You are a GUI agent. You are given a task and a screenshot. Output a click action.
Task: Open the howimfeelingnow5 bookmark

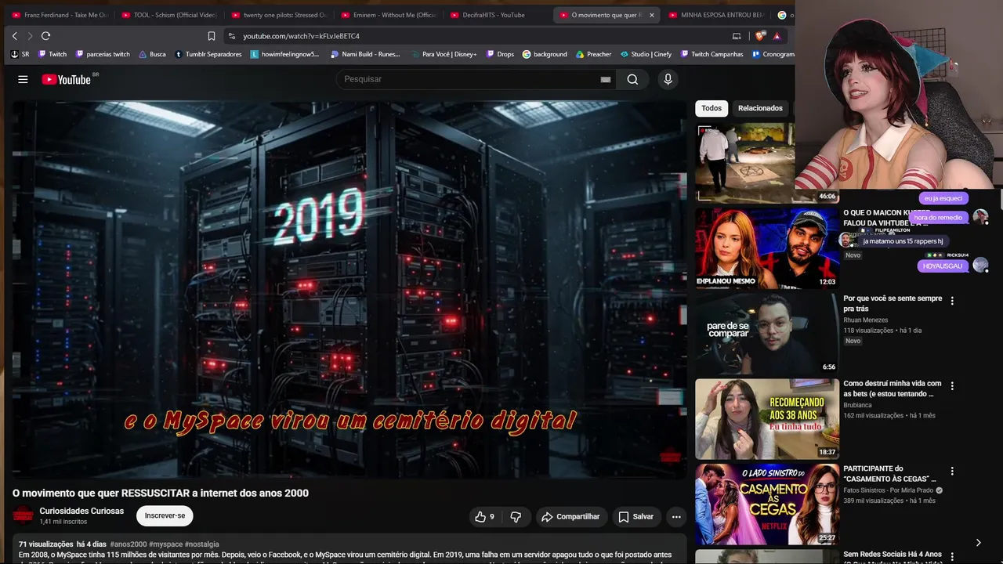tap(285, 54)
